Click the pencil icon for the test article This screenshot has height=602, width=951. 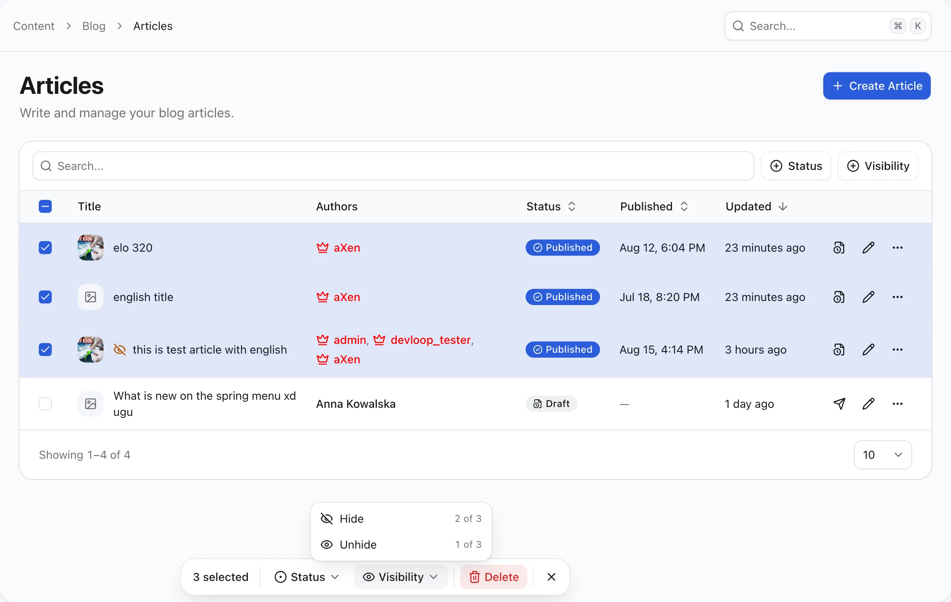[x=868, y=350]
